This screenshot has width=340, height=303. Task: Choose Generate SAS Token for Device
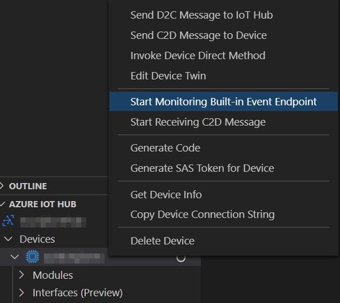[223, 168]
